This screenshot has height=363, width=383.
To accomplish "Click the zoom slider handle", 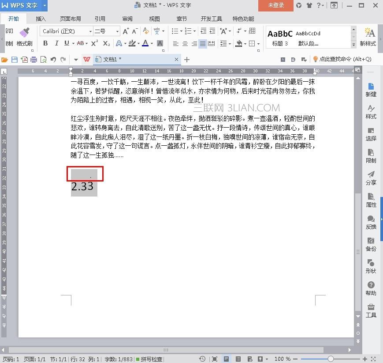I will click(331, 359).
